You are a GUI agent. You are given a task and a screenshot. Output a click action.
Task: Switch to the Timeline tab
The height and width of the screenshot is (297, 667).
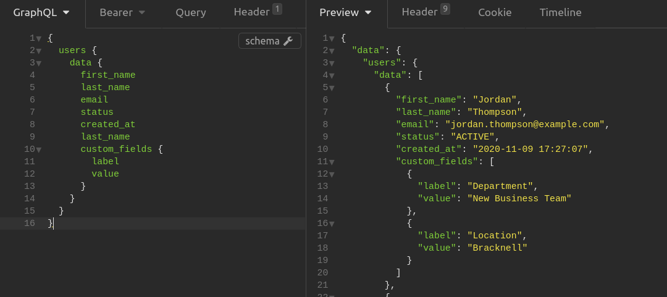tap(560, 13)
